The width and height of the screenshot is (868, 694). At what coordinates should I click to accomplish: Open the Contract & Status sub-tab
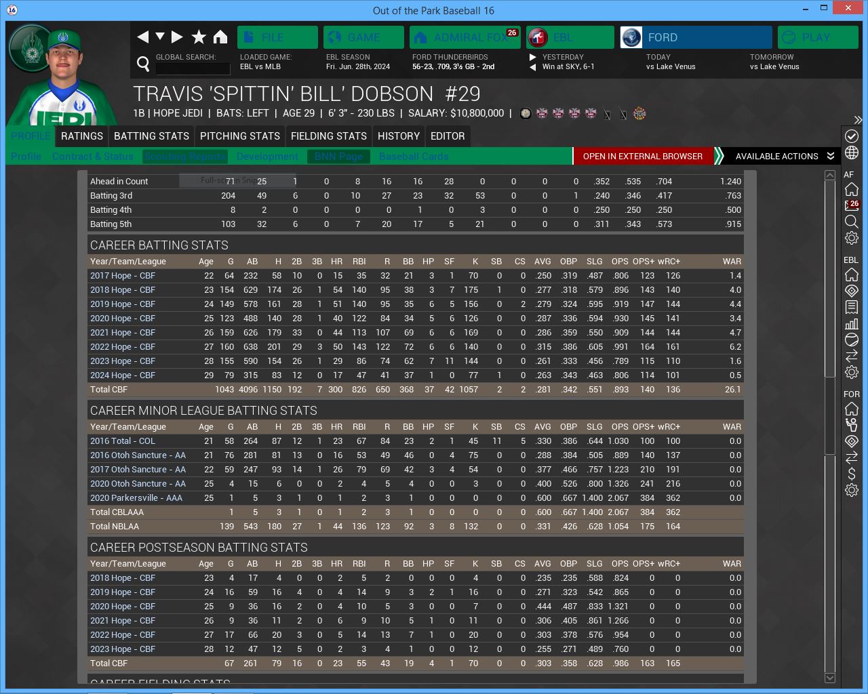click(93, 157)
